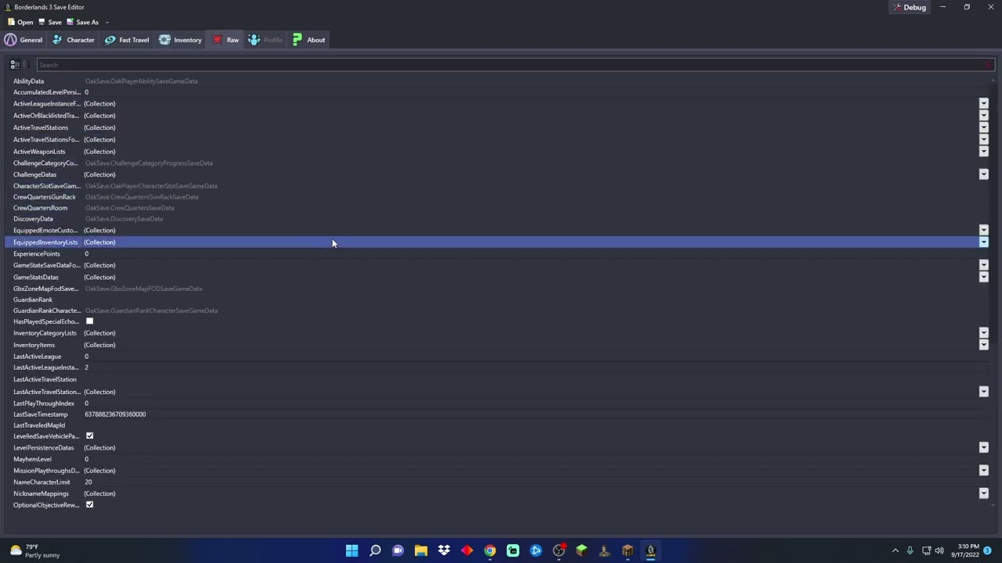Open EquippedInventoryLists collection dropdown
Image resolution: width=1002 pixels, height=563 pixels.
(x=983, y=242)
